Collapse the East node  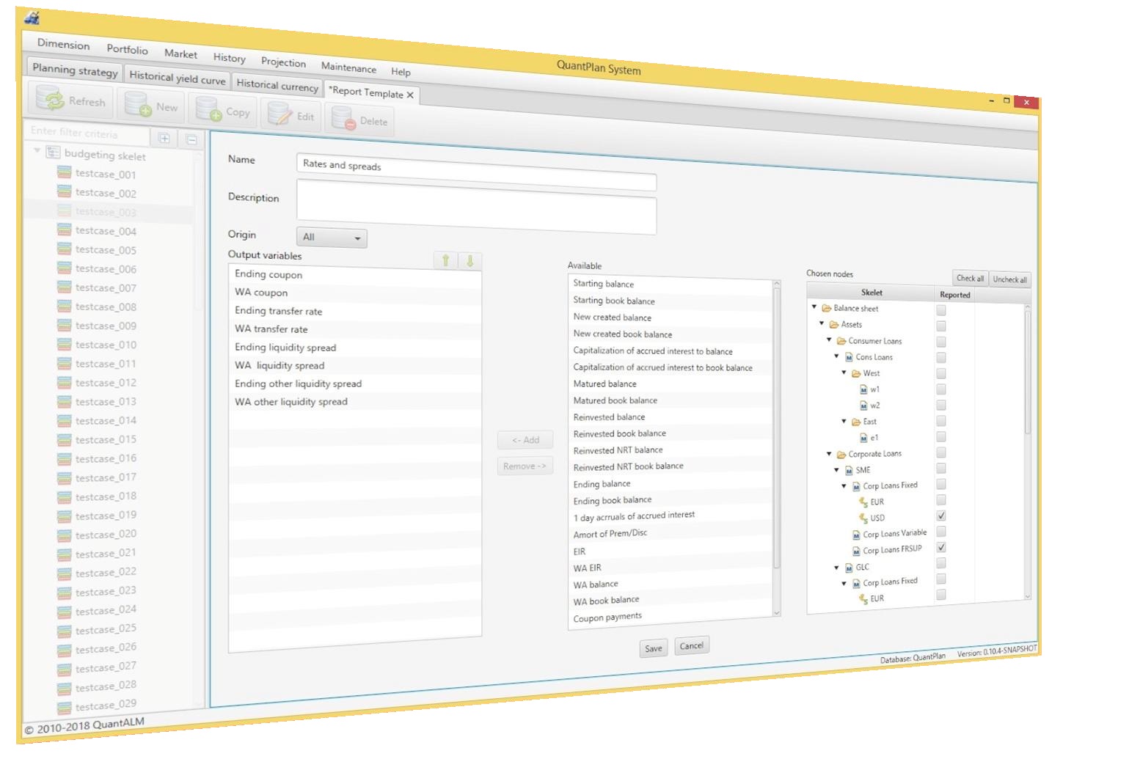pyautogui.click(x=844, y=421)
